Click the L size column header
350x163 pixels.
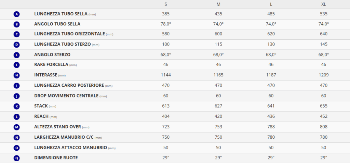coord(271,4)
